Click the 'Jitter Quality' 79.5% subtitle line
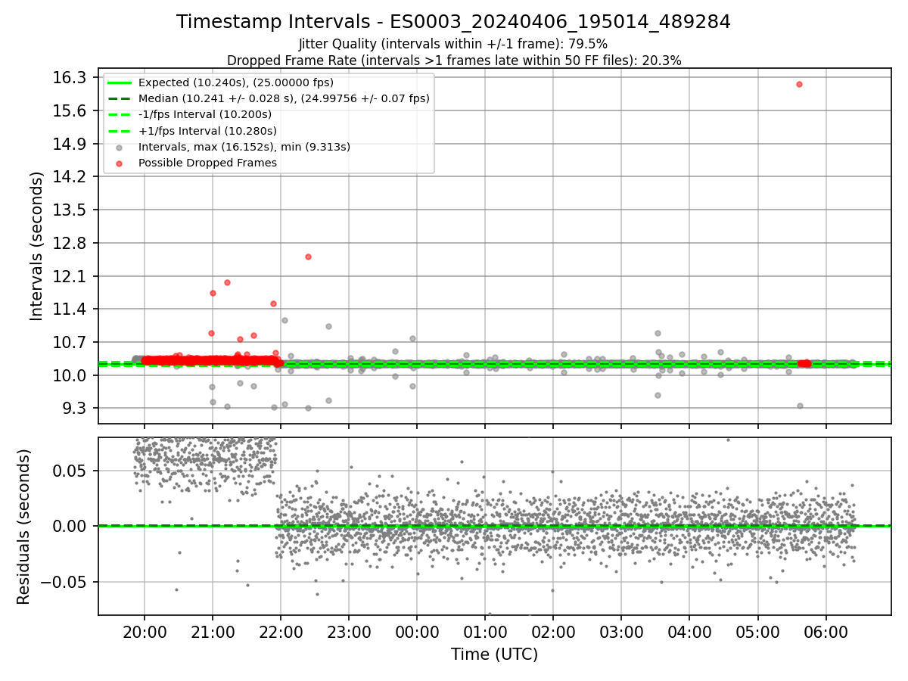The height and width of the screenshot is (681, 908). (453, 44)
